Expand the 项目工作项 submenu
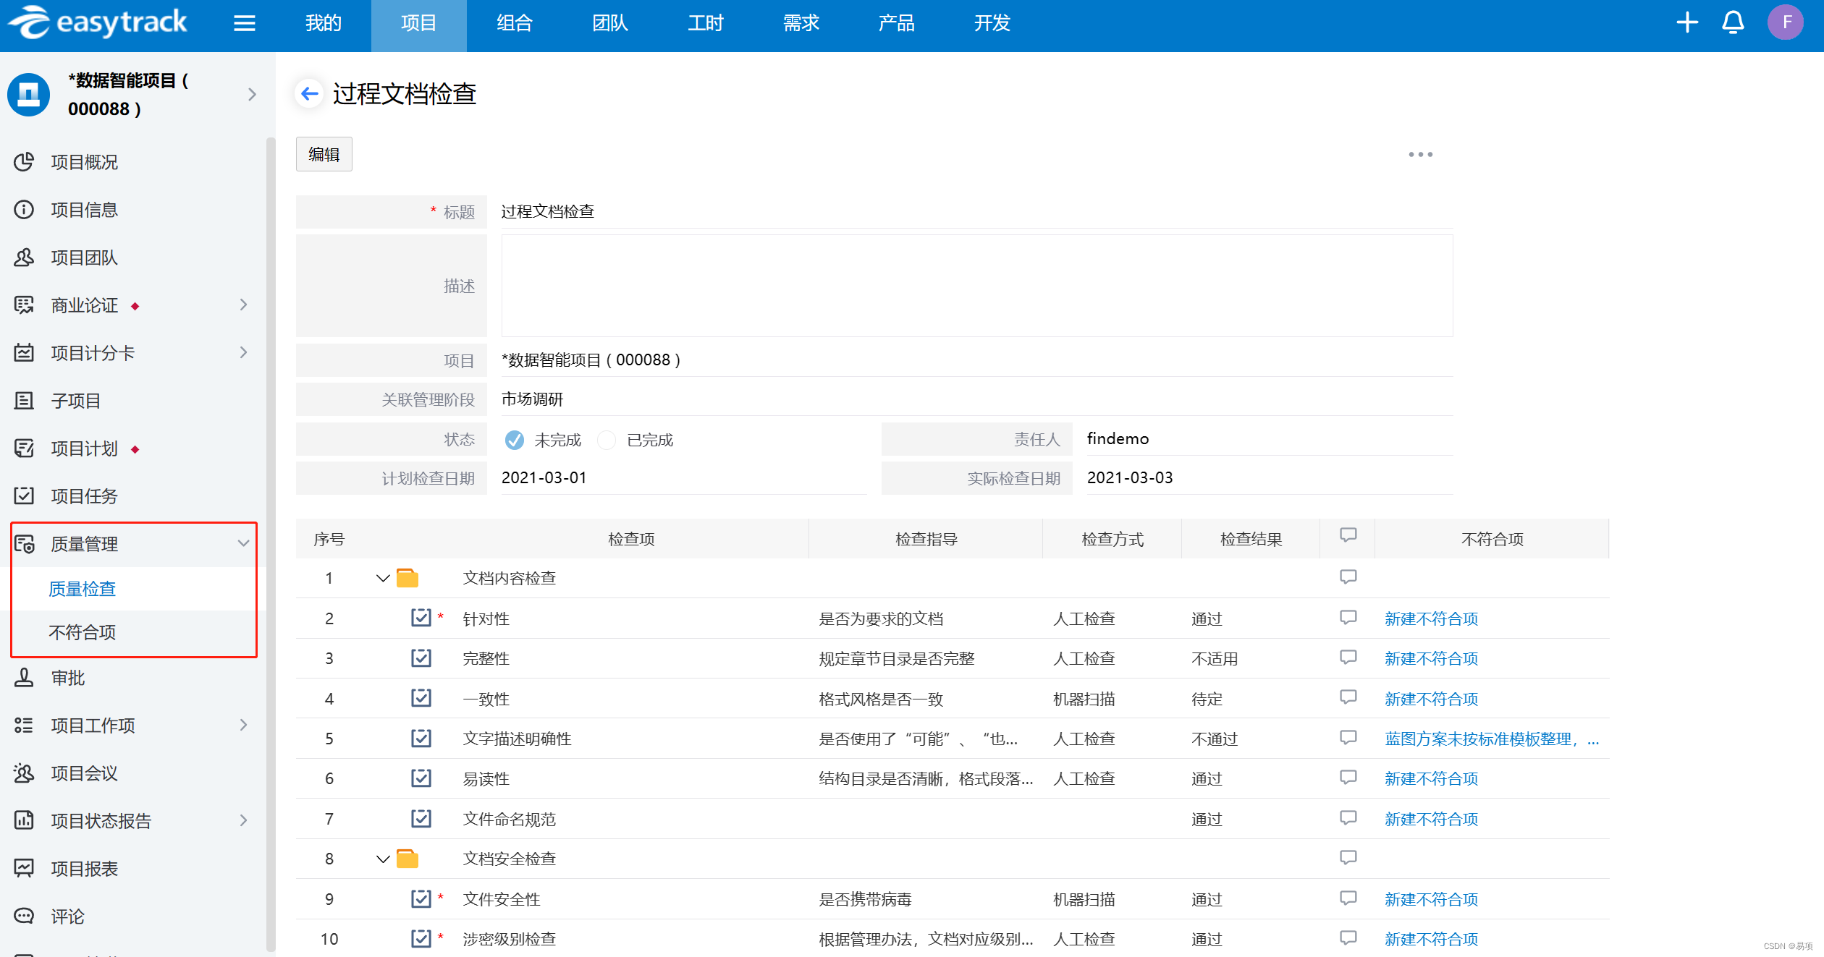This screenshot has width=1824, height=957. tap(244, 725)
